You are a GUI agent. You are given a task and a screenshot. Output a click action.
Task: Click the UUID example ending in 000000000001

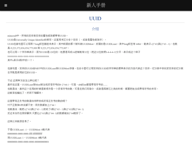(28, 142)
